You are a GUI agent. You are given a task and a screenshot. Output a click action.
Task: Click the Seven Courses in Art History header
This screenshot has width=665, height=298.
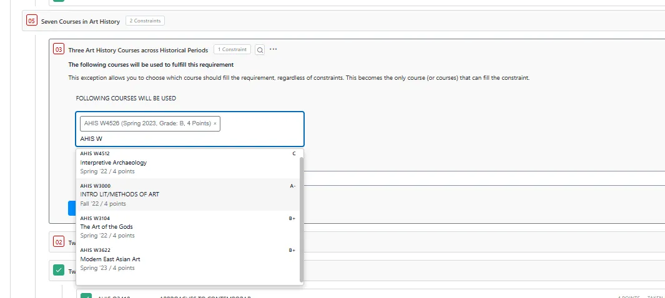(81, 21)
